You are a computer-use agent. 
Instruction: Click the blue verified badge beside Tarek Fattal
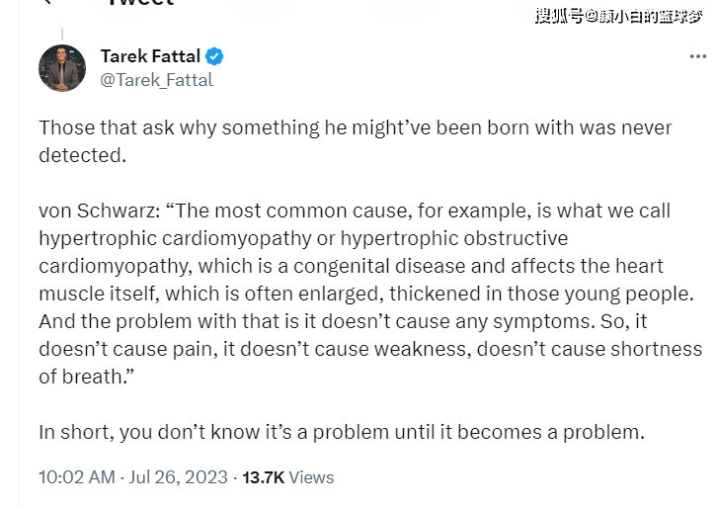click(x=214, y=56)
